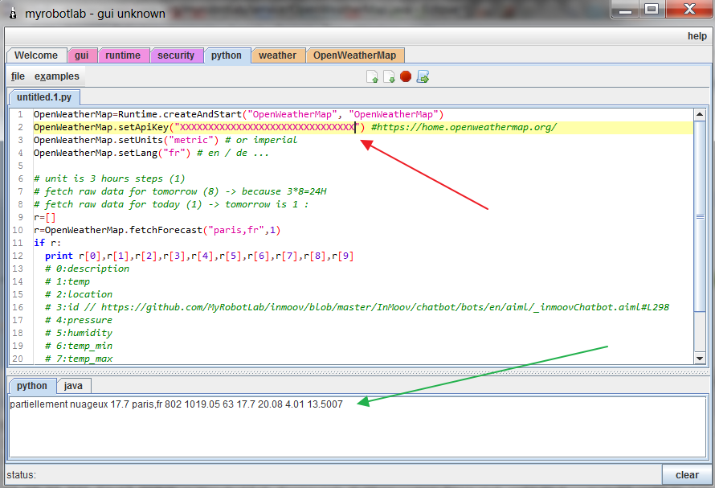Click scroll up arrow in code editor
715x488 pixels.
click(x=701, y=115)
